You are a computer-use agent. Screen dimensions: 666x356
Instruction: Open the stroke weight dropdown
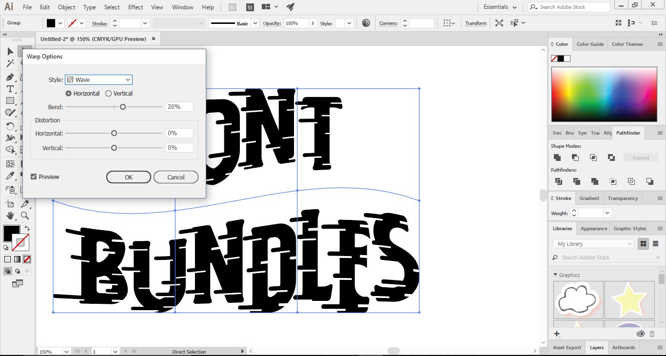pos(145,23)
